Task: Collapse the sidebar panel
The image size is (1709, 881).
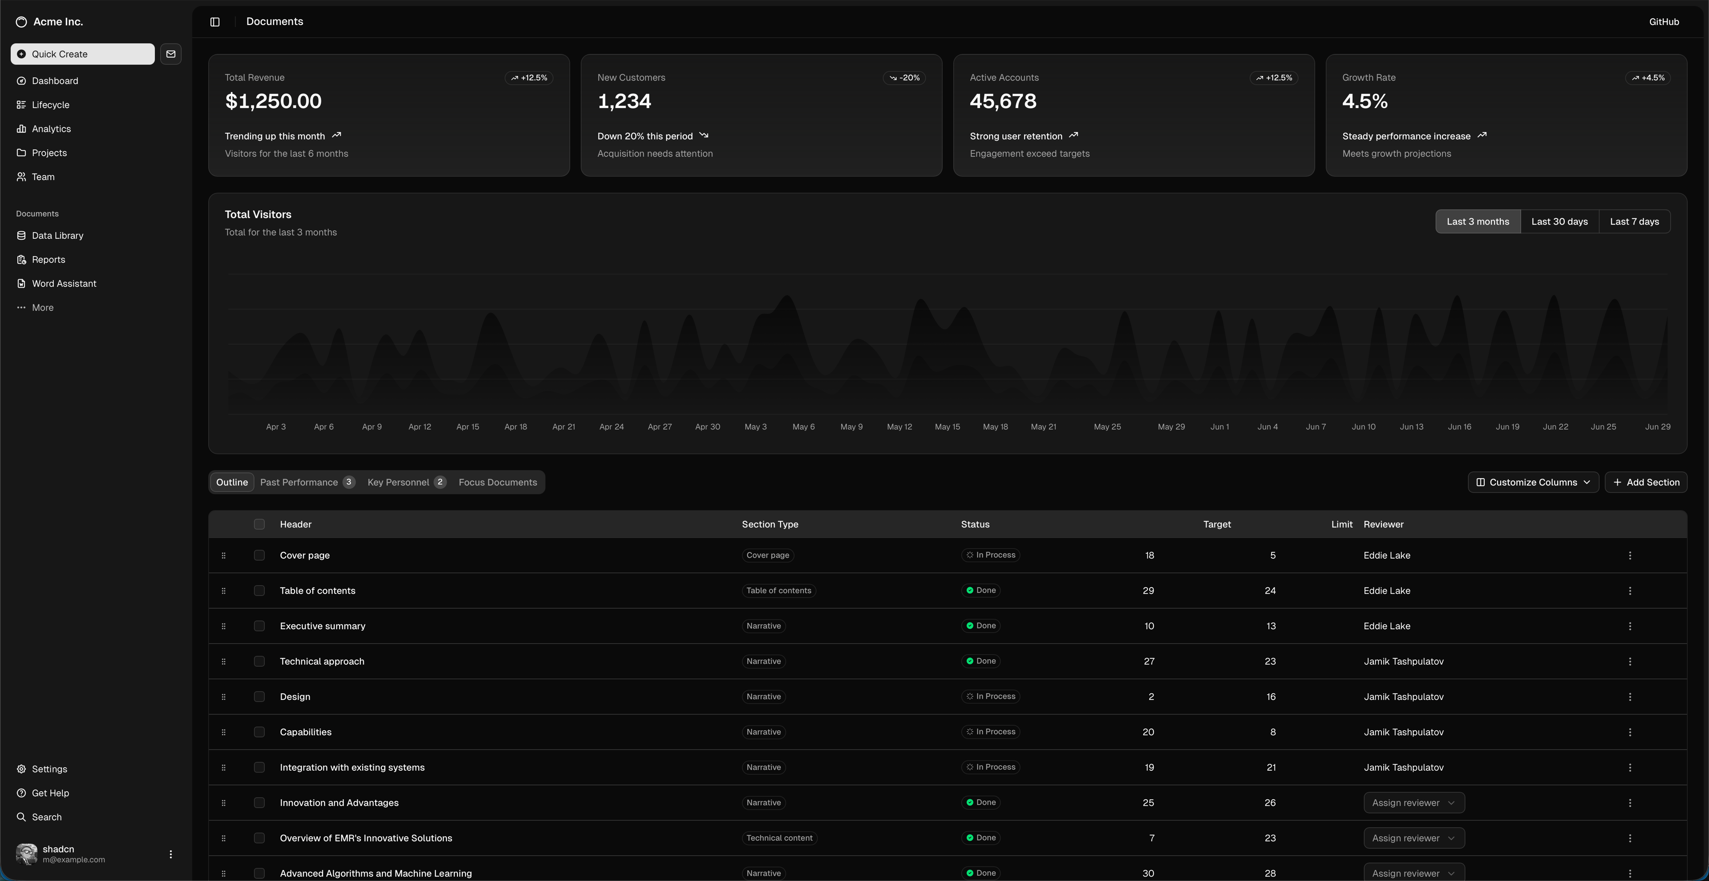Action: click(214, 21)
